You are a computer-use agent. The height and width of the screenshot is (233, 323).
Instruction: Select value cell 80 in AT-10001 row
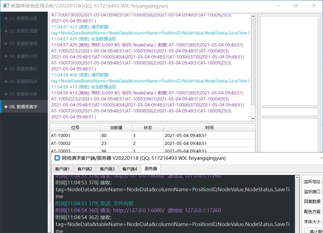[116, 135]
